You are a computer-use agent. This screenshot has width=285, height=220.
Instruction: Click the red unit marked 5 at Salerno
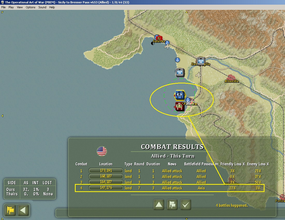(x=159, y=38)
